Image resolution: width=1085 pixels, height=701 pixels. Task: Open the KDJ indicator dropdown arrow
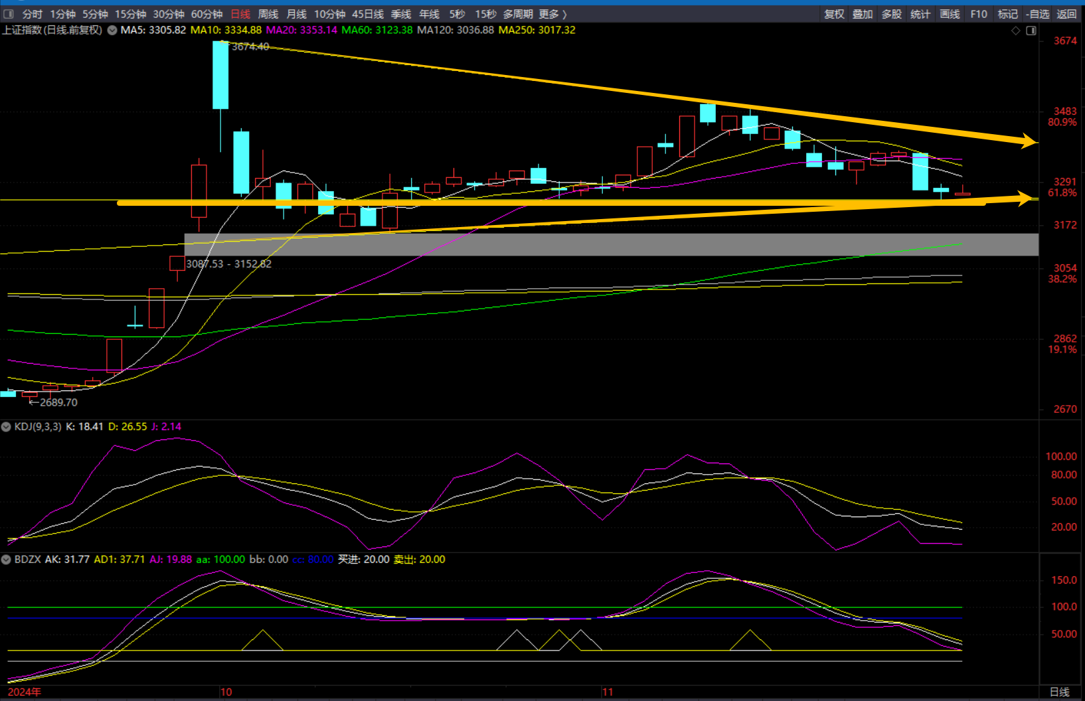tap(7, 427)
